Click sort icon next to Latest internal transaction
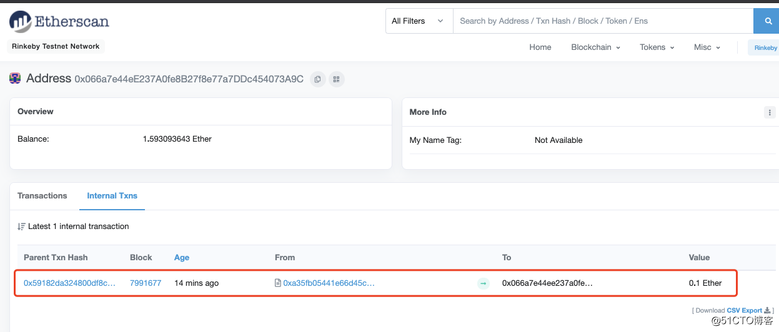Screen dimensions: 779x332 pyautogui.click(x=21, y=227)
